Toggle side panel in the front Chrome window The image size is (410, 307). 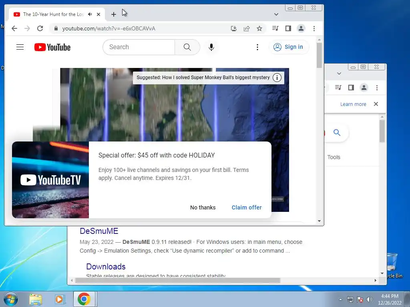coord(288,28)
